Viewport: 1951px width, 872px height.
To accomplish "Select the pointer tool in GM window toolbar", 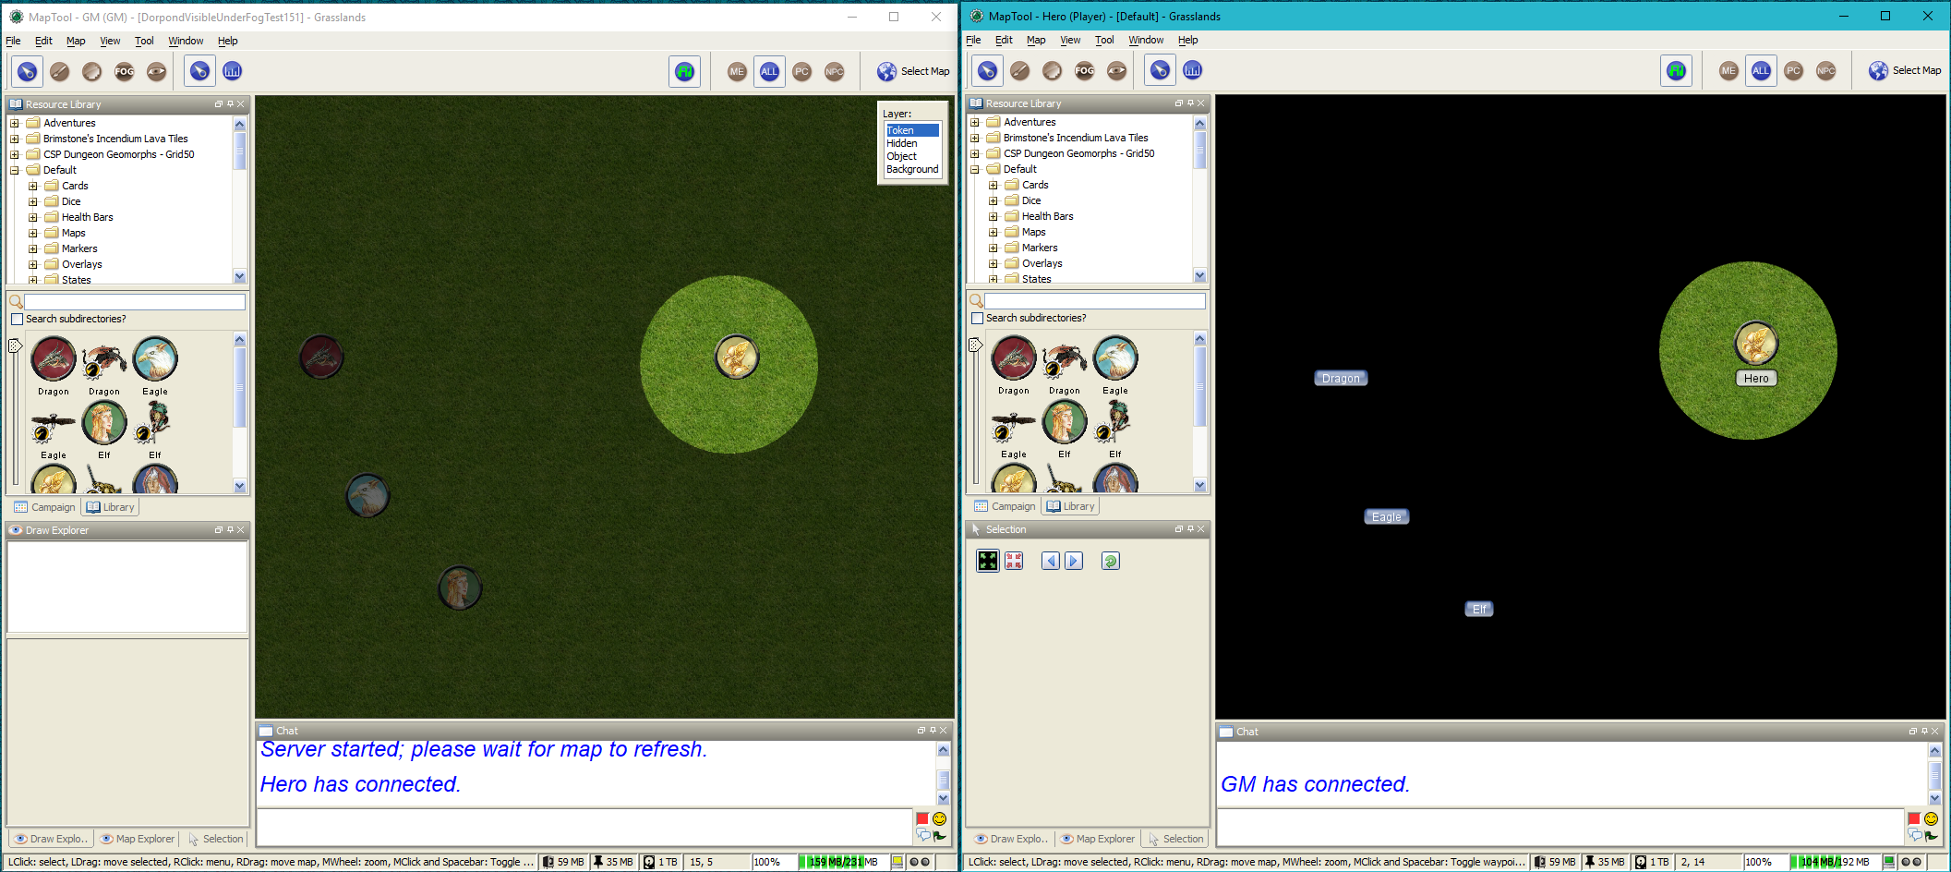I will (x=27, y=71).
